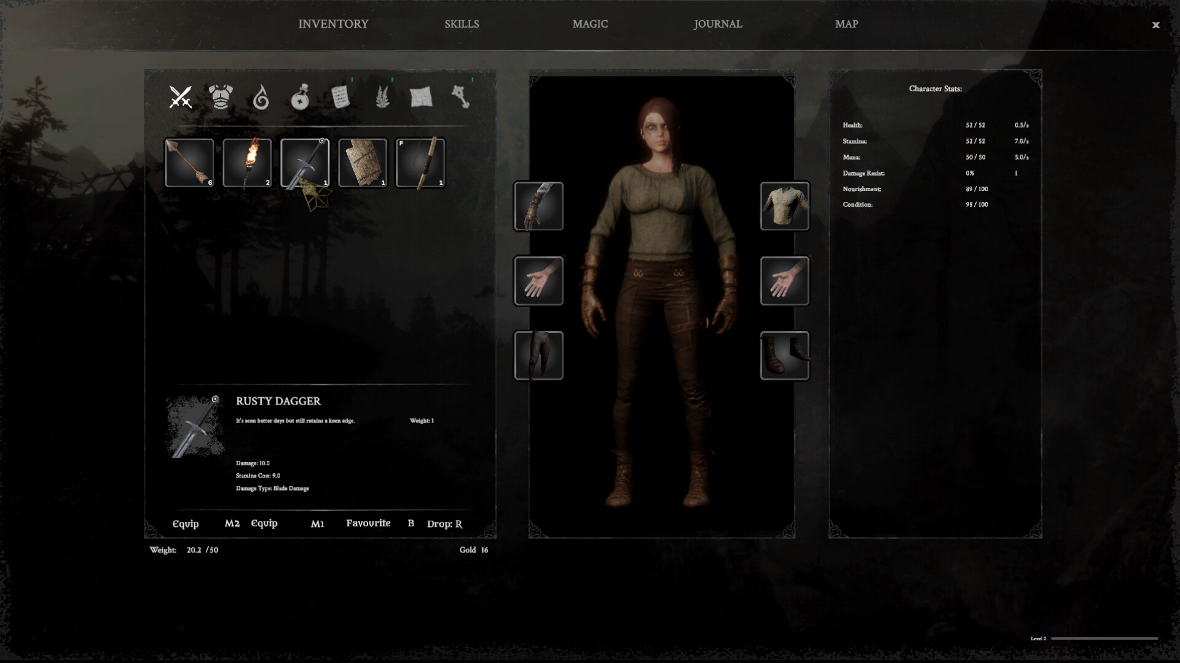
Task: Show the herbs plant category
Action: tap(382, 97)
